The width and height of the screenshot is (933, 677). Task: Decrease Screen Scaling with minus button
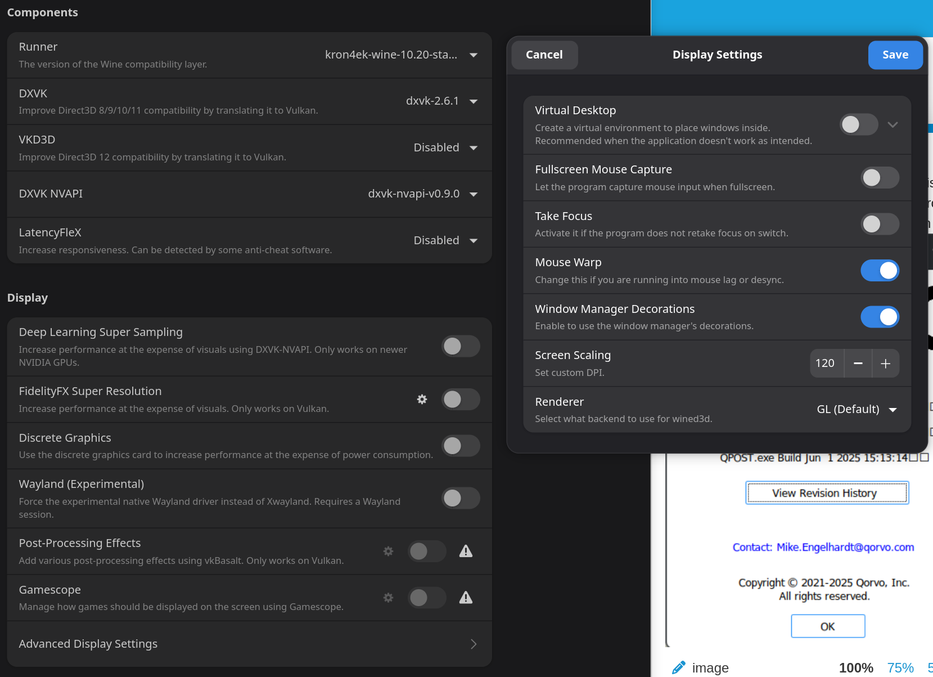tap(858, 364)
